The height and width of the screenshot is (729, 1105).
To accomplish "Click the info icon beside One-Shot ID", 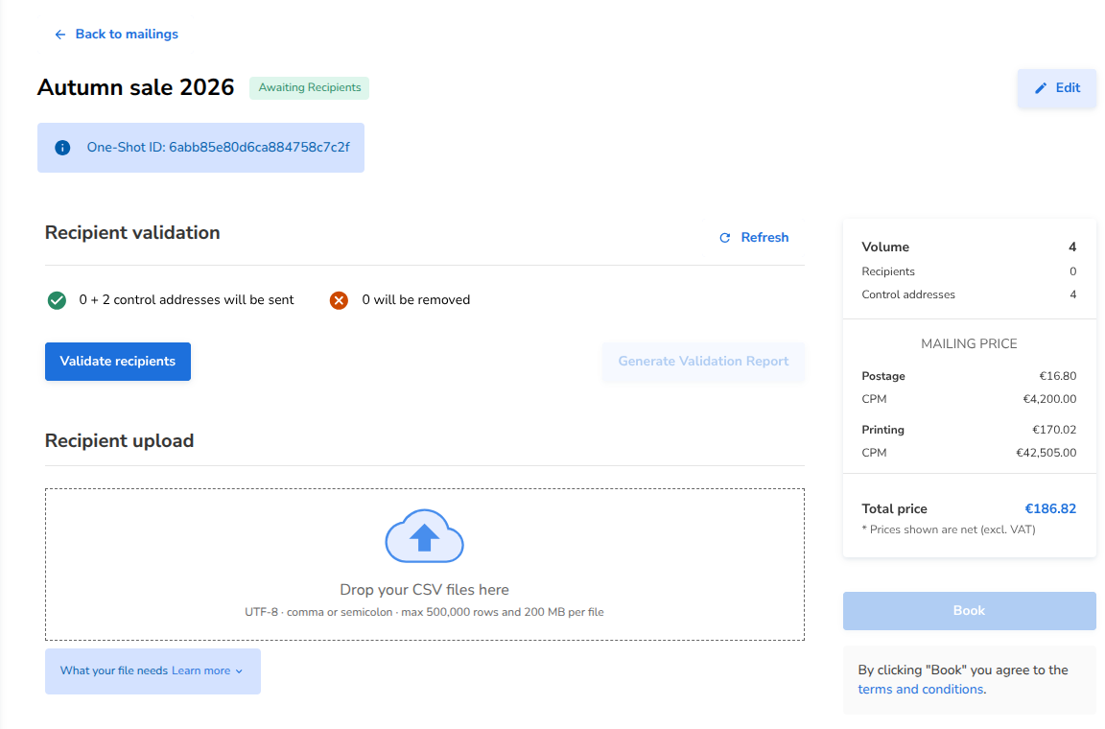I will point(62,148).
